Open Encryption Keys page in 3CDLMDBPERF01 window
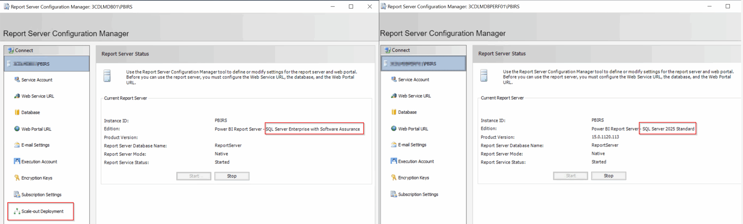743x224 pixels. tap(413, 178)
